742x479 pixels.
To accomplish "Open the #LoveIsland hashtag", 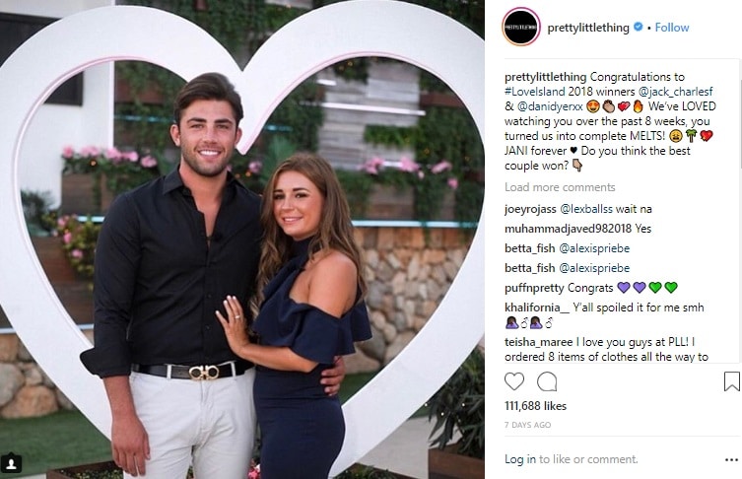I will click(535, 92).
